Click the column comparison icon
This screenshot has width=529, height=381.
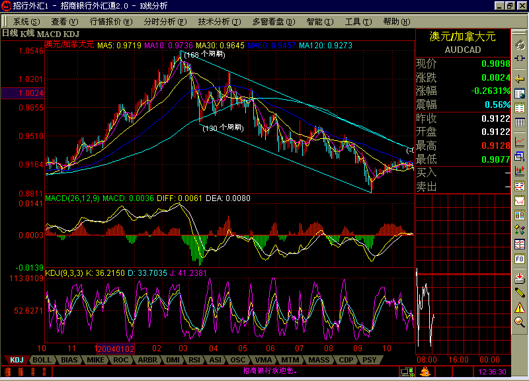click(520, 215)
